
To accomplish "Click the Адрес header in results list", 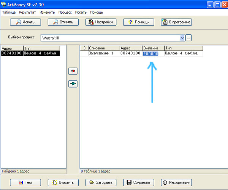I will coord(12,48).
